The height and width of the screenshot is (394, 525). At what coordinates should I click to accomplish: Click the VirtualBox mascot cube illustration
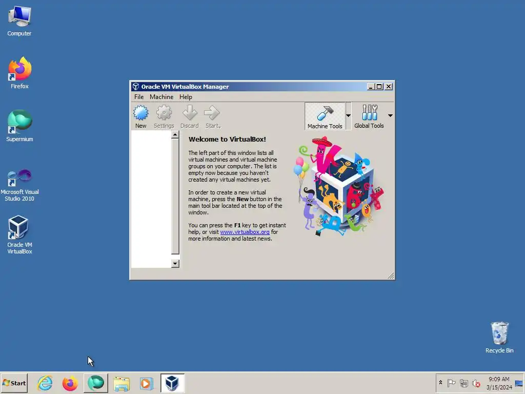(x=338, y=186)
